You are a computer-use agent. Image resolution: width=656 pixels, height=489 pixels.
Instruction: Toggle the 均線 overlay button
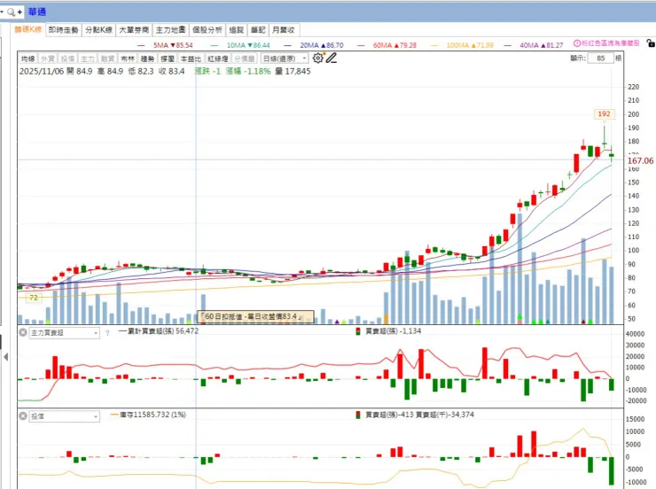click(x=27, y=58)
